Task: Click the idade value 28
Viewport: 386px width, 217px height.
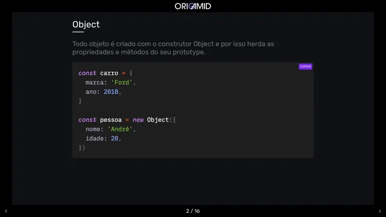Action: [115, 139]
